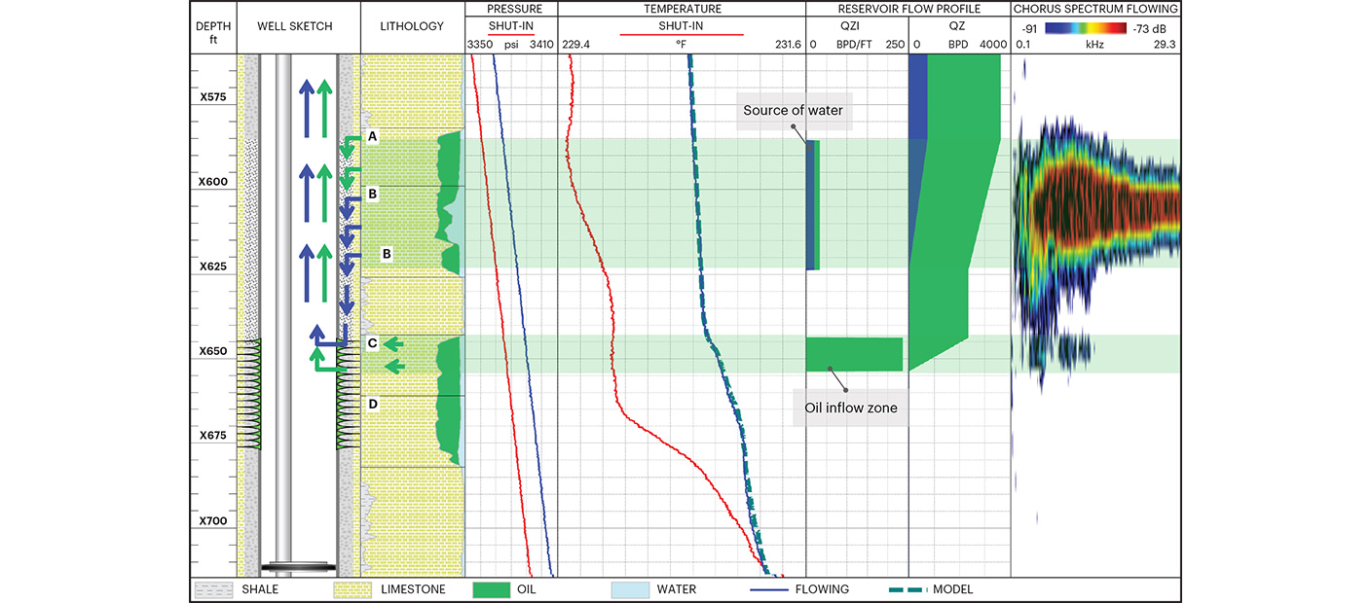Click the LIMESTONE legend pattern swatch
This screenshot has width=1371, height=603.
pos(352,589)
